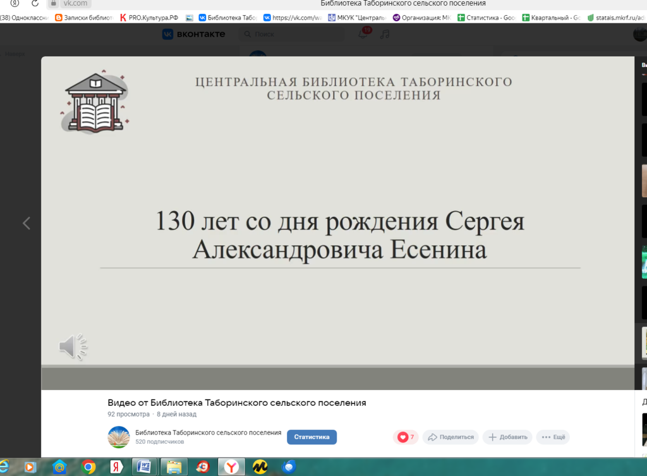This screenshot has height=476, width=647.
Task: Click the vk.com address bar
Action: [x=75, y=4]
